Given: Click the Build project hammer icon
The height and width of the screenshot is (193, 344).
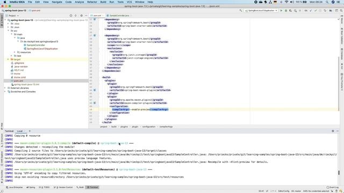Looking at the screenshot, I should click(x=241, y=11).
